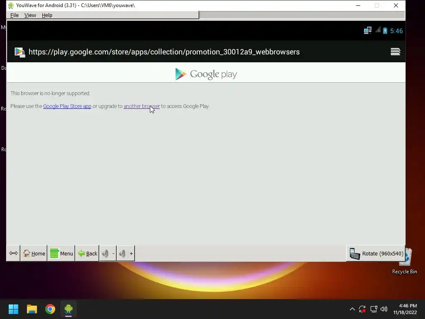This screenshot has height=319, width=425.
Task: Click the YouWave title bar app icon
Action: [11, 5]
